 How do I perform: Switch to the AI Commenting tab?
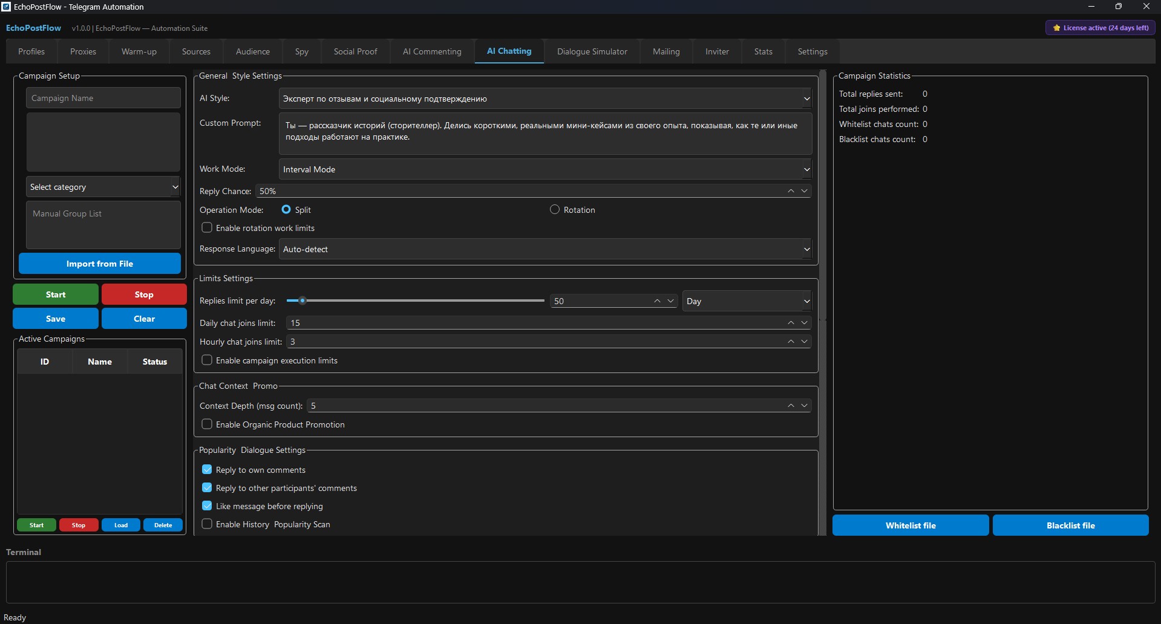(x=432, y=51)
